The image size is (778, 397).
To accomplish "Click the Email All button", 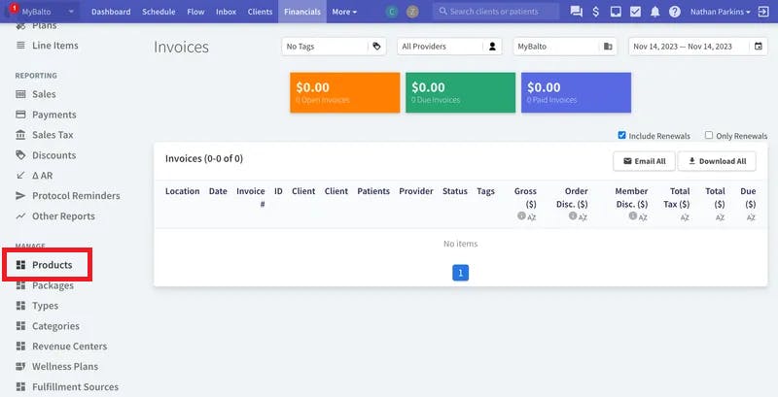I will coord(644,161).
